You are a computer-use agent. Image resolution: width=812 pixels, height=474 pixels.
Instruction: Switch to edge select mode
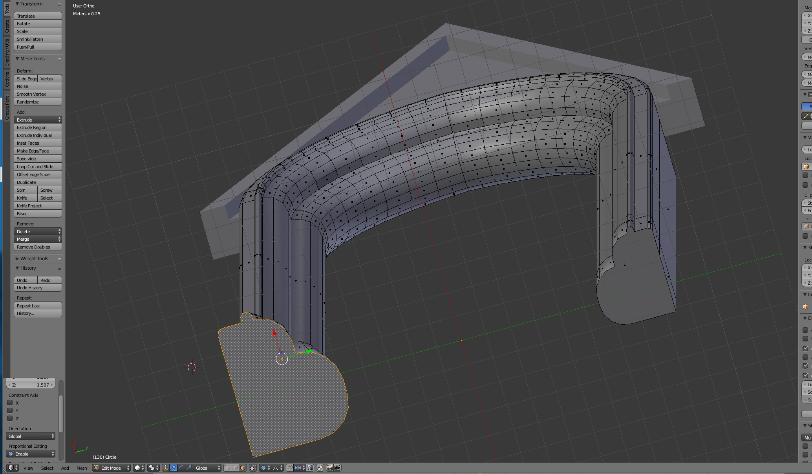(235, 468)
